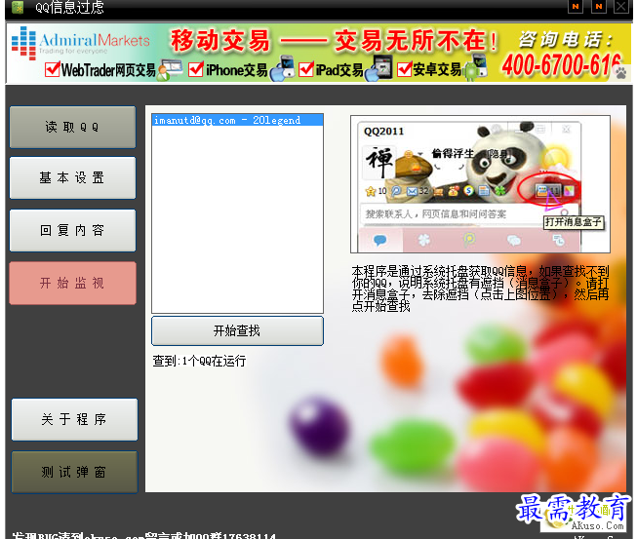Click the phone number 400-6700-616
Screen dimensions: 637x539
pos(561,65)
